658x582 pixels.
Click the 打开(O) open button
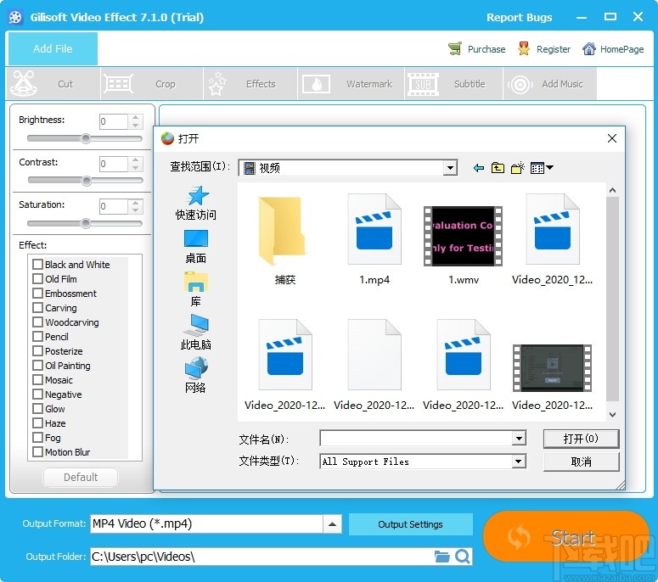pyautogui.click(x=581, y=439)
